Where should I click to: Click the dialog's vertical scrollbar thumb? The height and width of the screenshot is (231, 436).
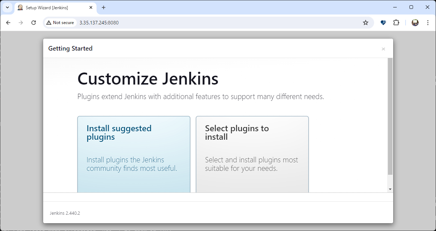pos(390,116)
